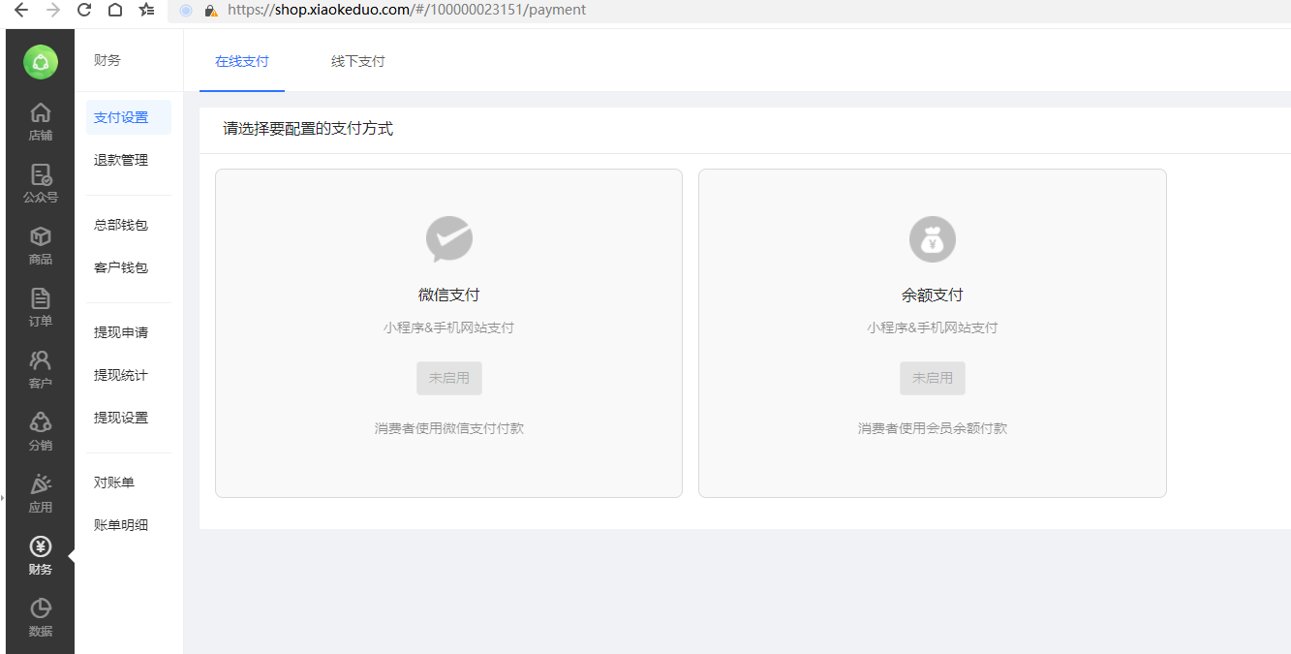The width and height of the screenshot is (1291, 654).
Task: Open the 客户 people icon
Action: [41, 360]
